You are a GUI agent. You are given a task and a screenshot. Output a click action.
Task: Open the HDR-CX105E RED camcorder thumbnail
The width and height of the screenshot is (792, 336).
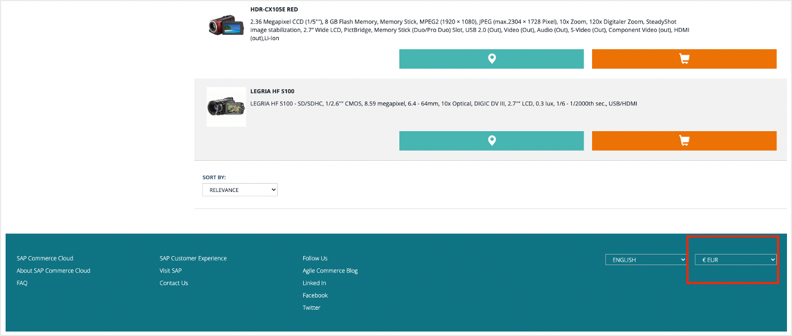click(226, 26)
